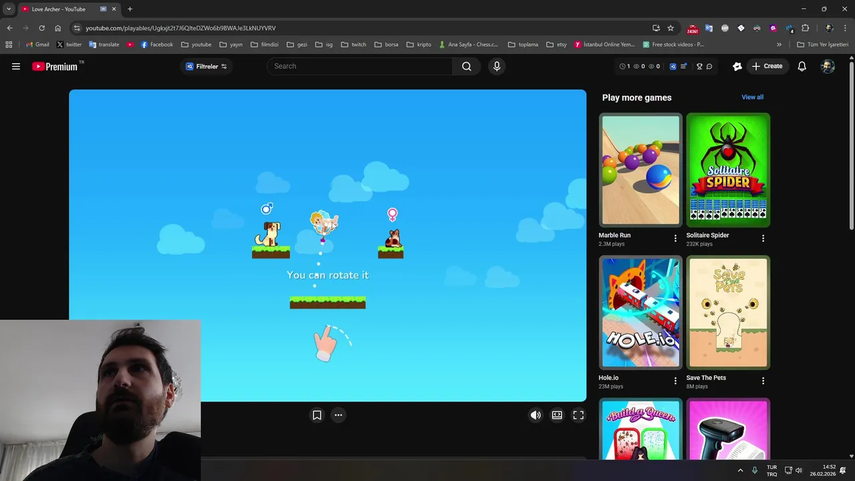Viewport: 855px width, 481px height.
Task: Open the Solitaire Spider game thumbnail
Action: 728,170
